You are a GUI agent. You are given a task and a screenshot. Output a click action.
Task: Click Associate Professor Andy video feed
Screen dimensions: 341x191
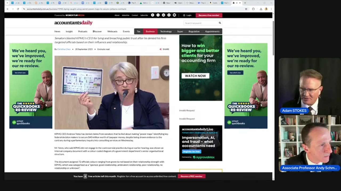coord(310,143)
